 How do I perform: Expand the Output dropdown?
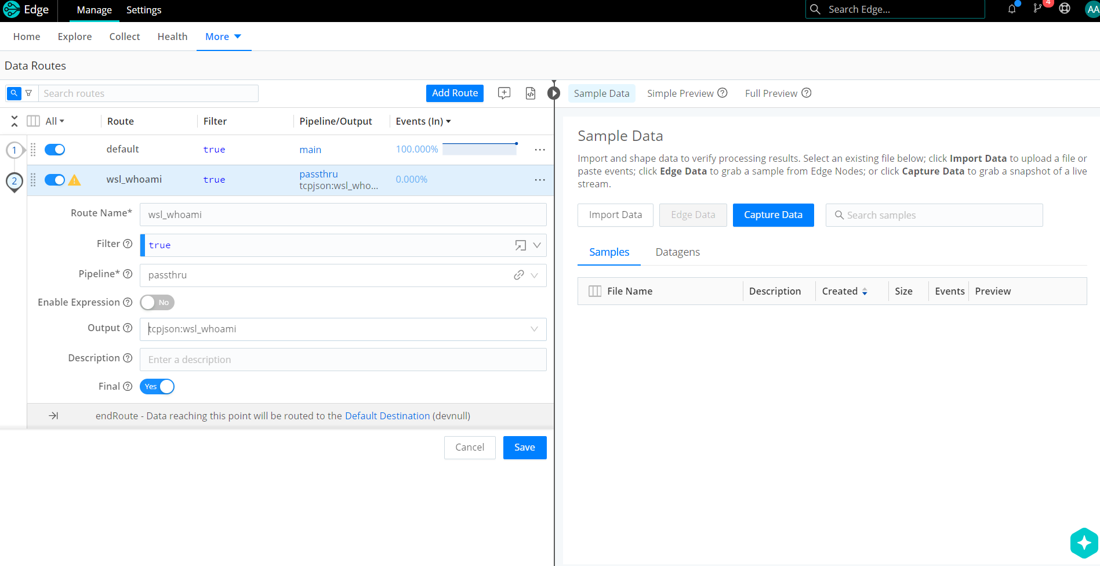534,329
